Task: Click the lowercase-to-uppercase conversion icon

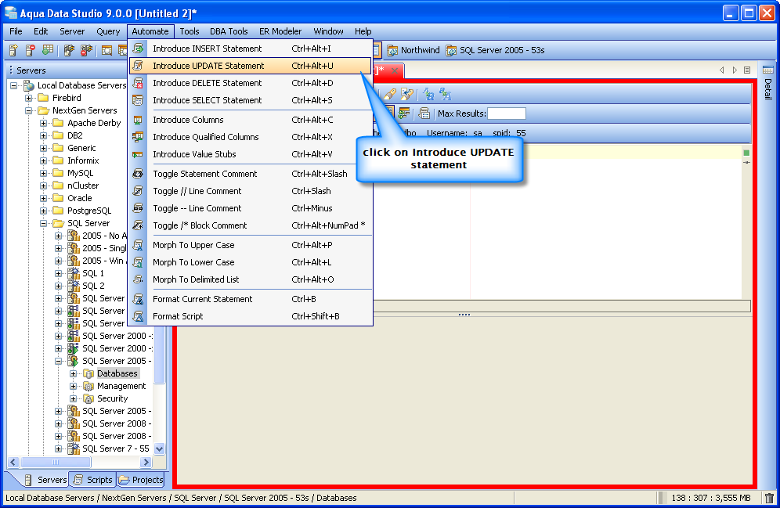Action: pos(428,94)
